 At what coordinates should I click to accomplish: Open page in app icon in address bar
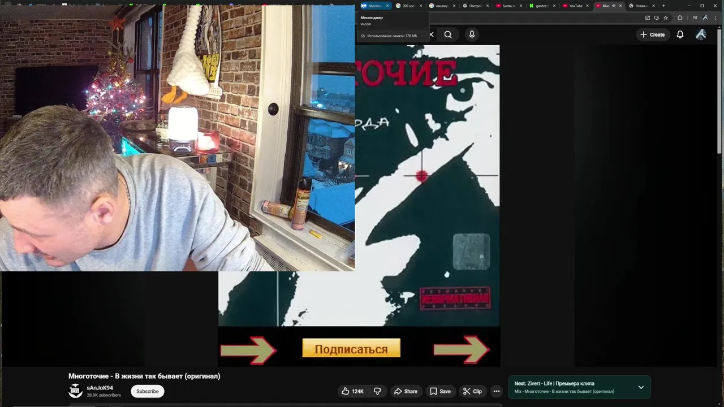(x=648, y=18)
